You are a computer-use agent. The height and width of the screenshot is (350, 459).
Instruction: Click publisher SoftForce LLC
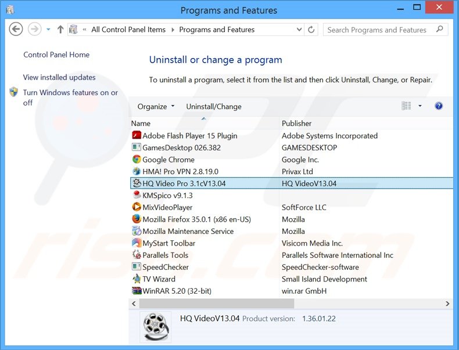click(304, 207)
